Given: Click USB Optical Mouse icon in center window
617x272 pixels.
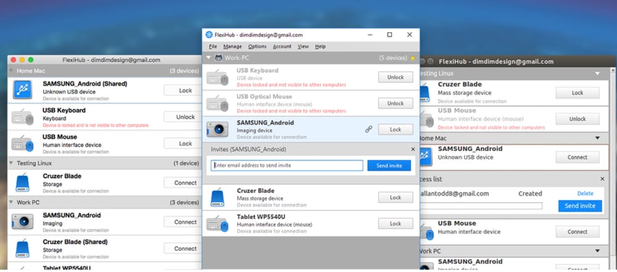Looking at the screenshot, I should [x=217, y=104].
